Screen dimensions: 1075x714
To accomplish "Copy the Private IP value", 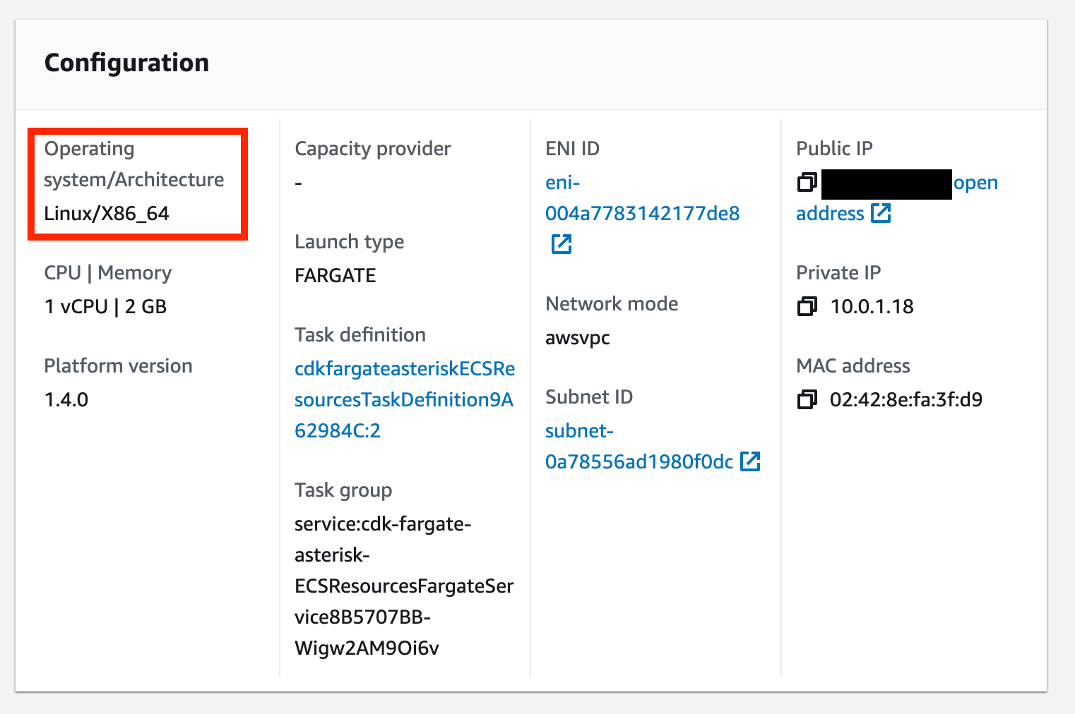I will click(807, 307).
